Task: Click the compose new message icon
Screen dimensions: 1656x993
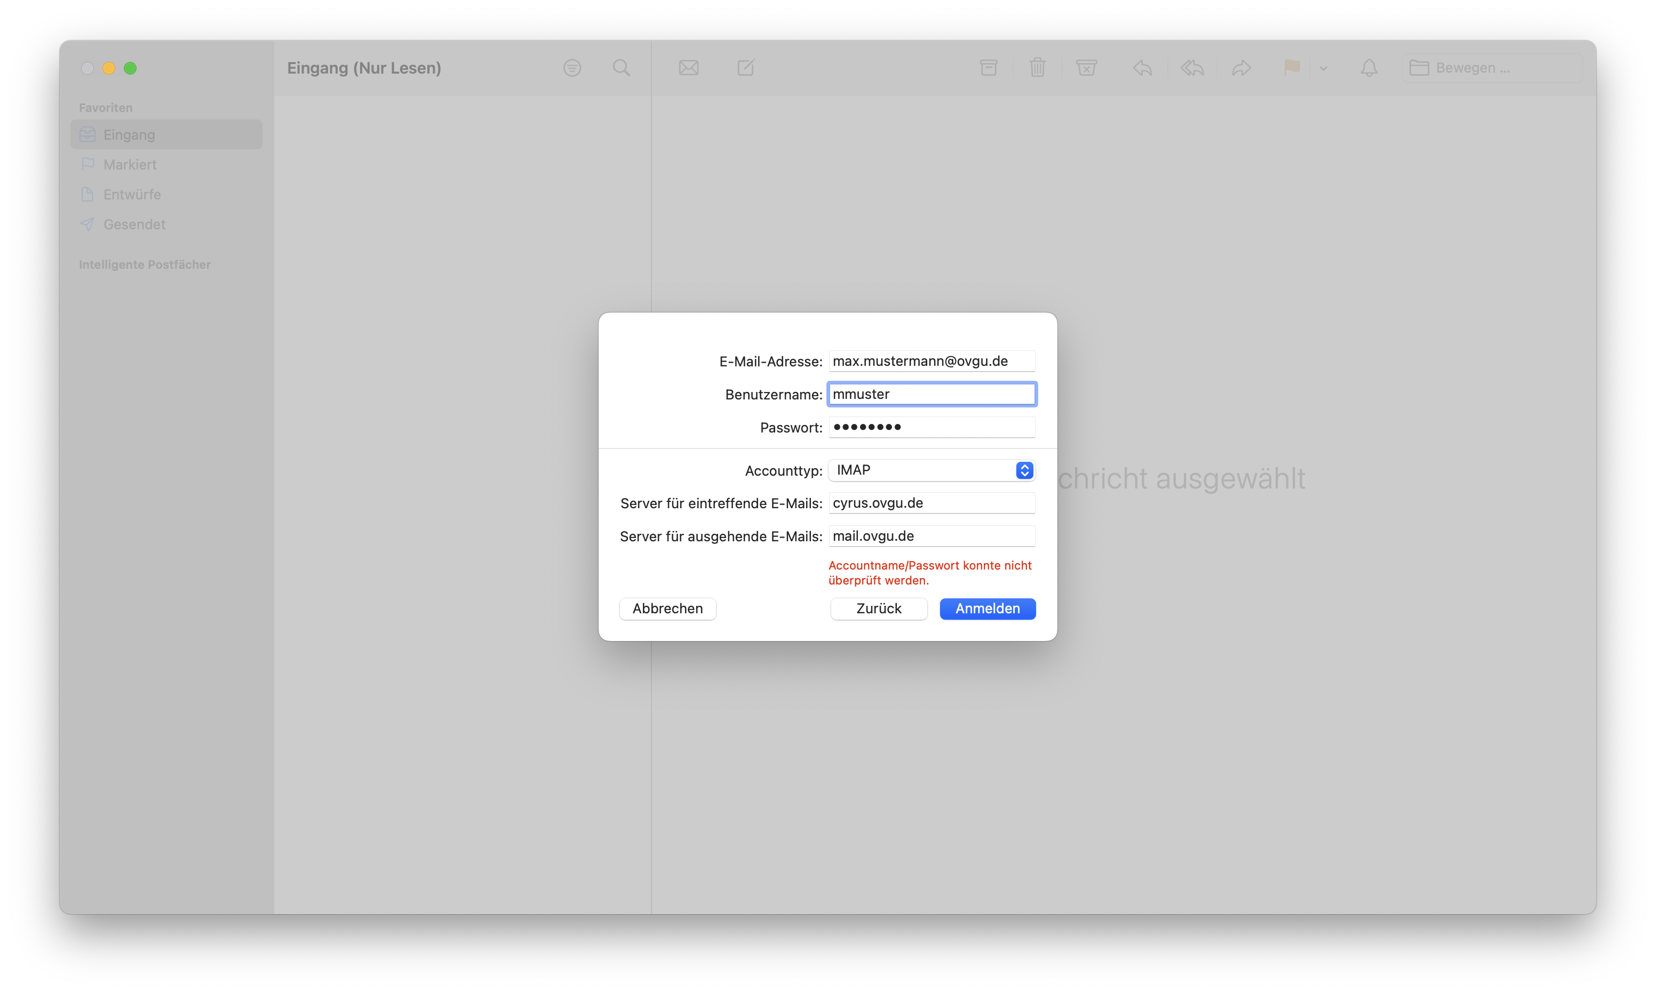Action: [746, 68]
